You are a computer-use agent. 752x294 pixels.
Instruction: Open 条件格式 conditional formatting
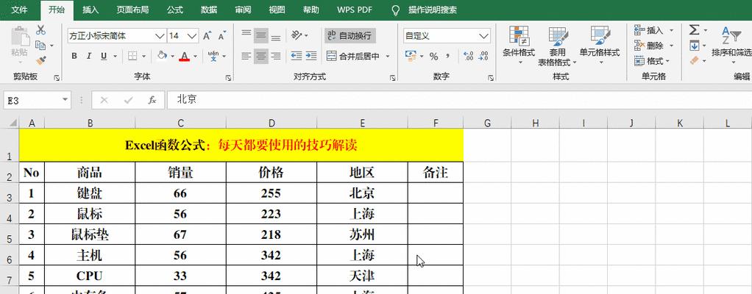pyautogui.click(x=519, y=46)
